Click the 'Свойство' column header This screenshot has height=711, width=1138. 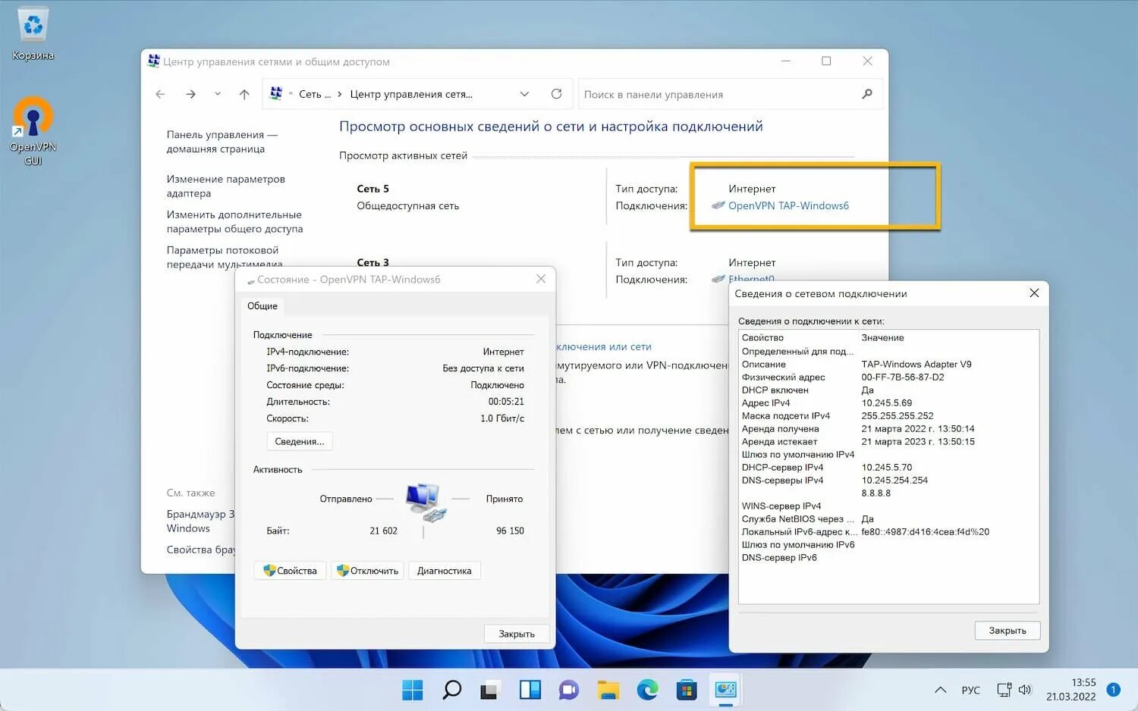[799, 337]
